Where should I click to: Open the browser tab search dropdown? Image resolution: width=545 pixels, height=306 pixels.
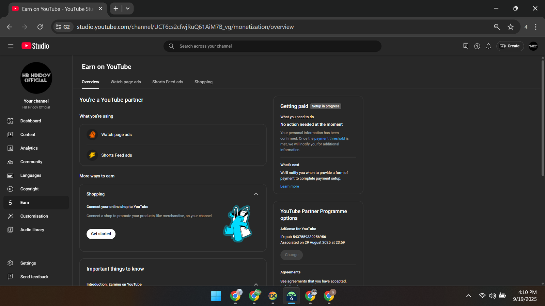coord(128,8)
